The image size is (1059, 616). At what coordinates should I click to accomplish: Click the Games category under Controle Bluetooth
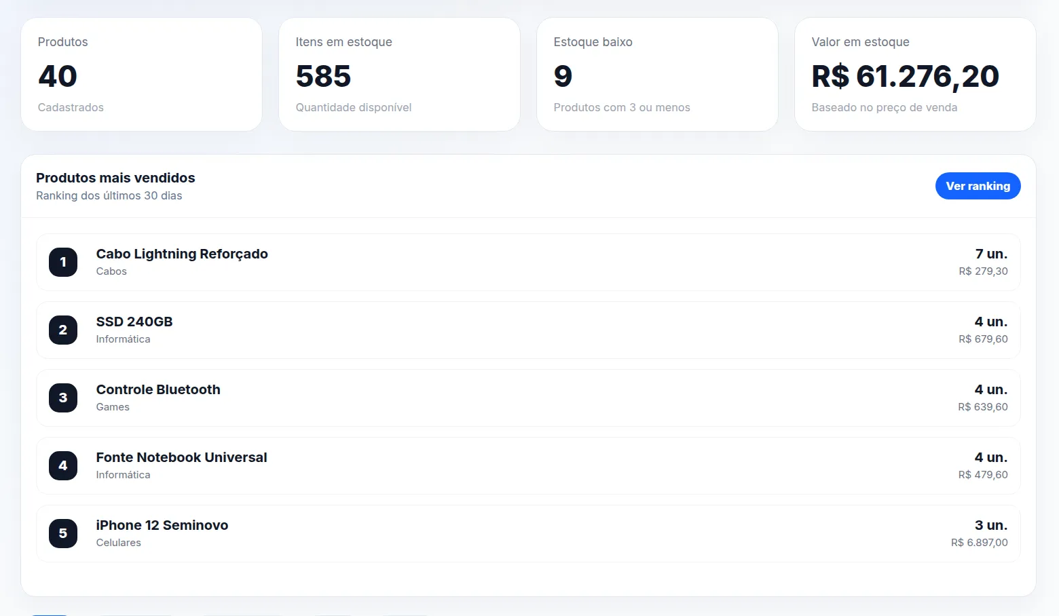113,407
